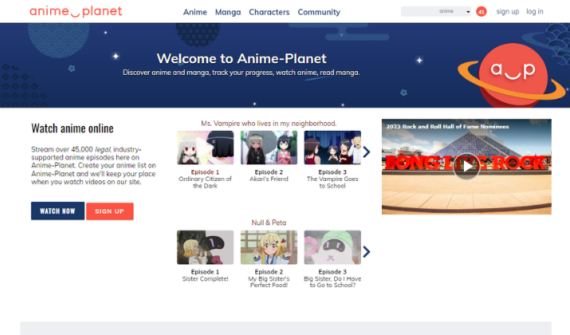Open Null & Peta Episode 1 thumbnail
The height and width of the screenshot is (335, 570).
pyautogui.click(x=206, y=247)
